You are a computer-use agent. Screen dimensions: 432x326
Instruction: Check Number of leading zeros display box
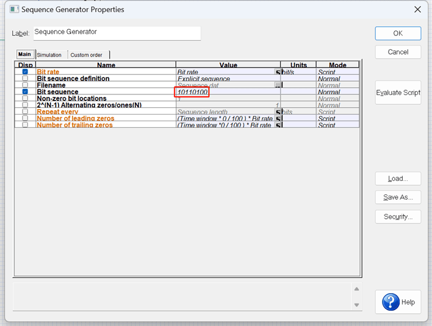[25, 118]
